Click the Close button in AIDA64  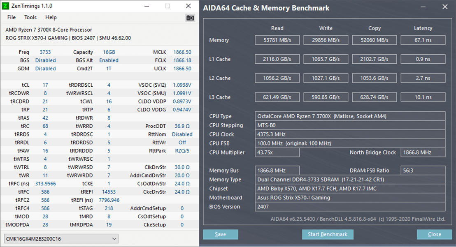click(x=434, y=234)
